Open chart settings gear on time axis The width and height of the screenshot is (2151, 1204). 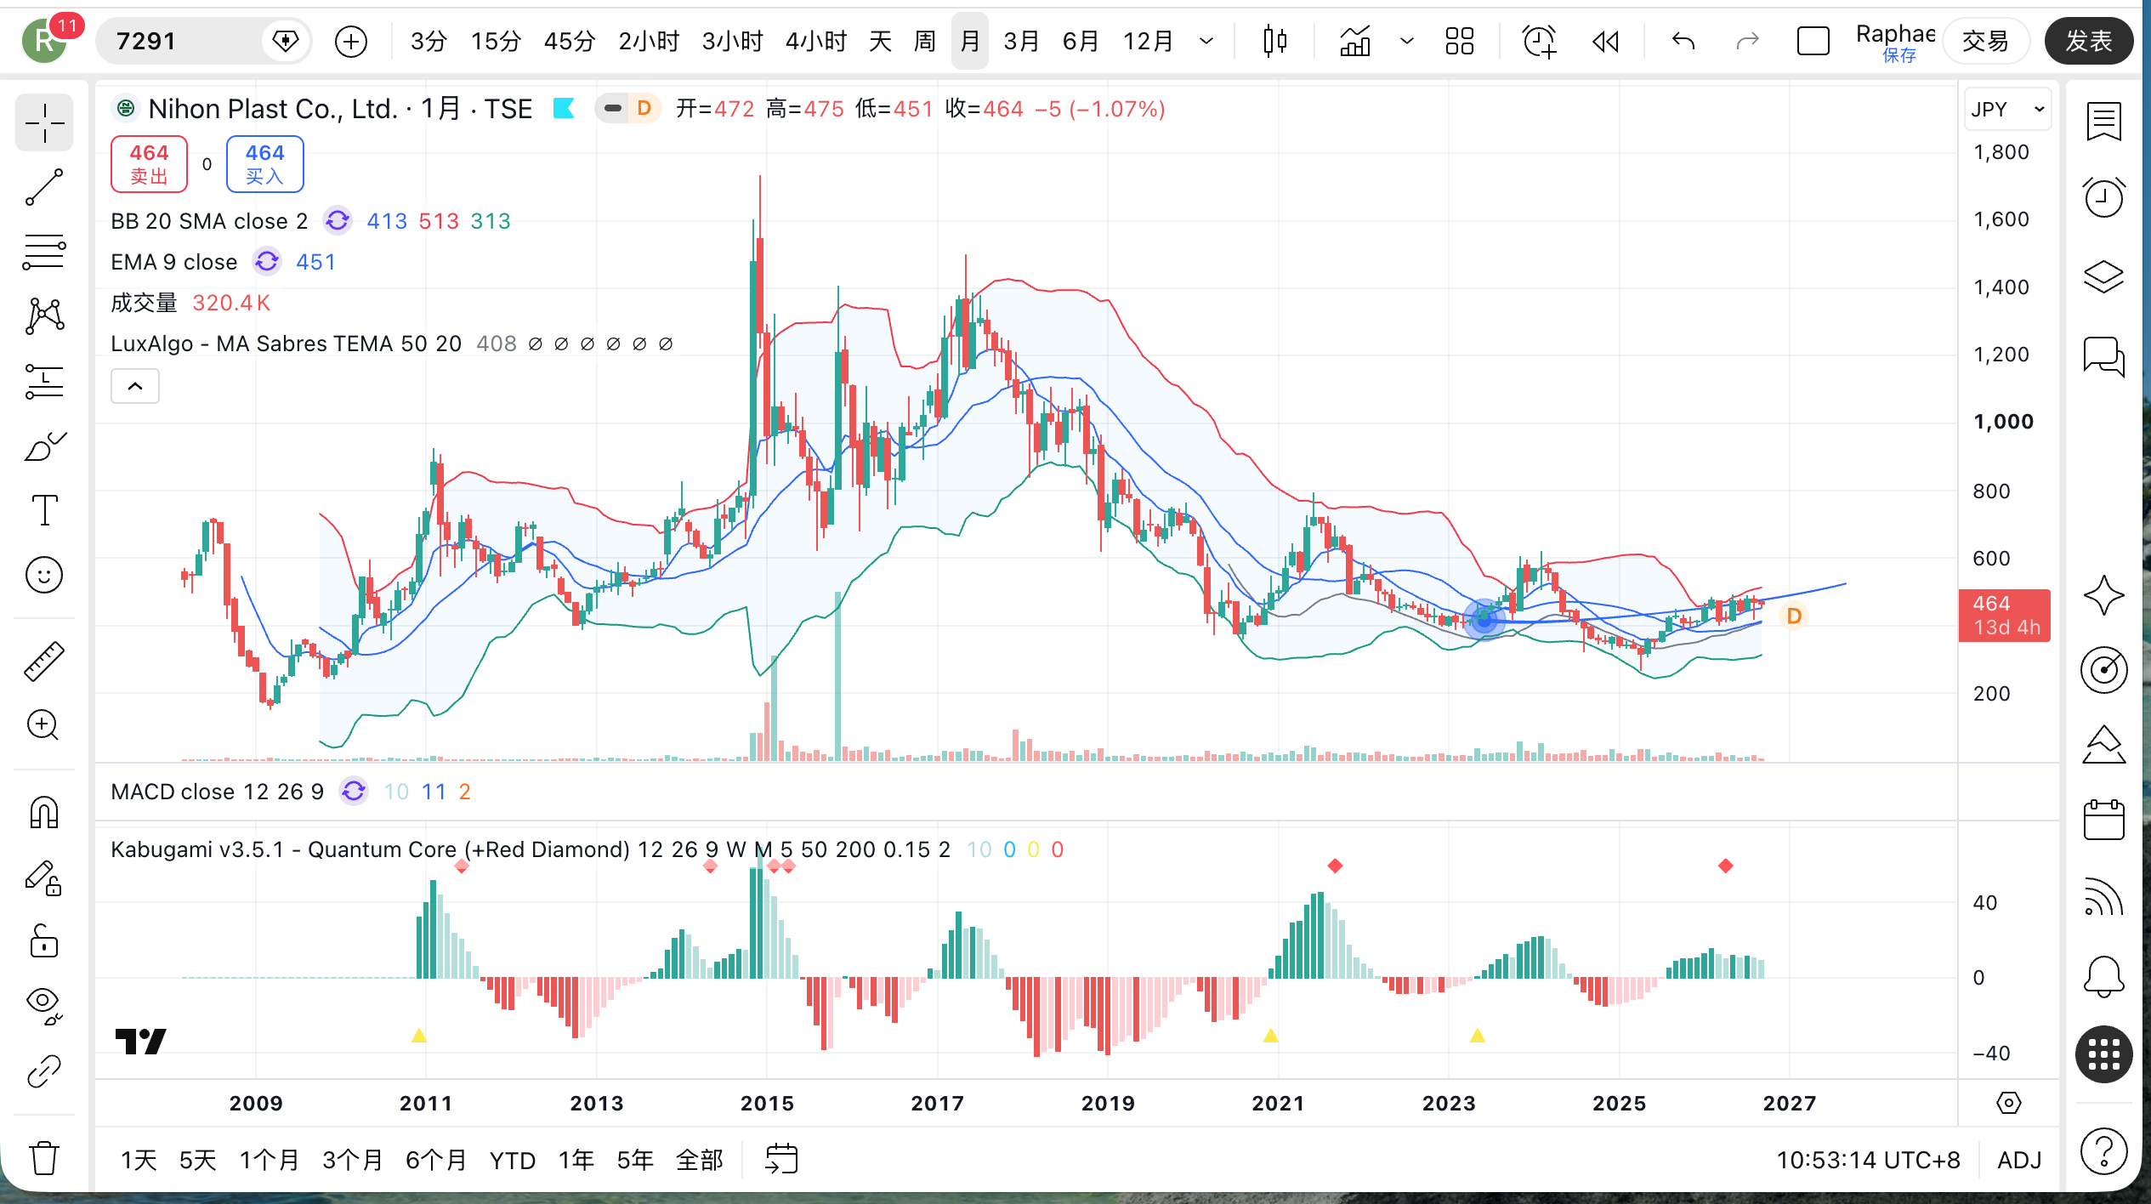pyautogui.click(x=2008, y=1104)
